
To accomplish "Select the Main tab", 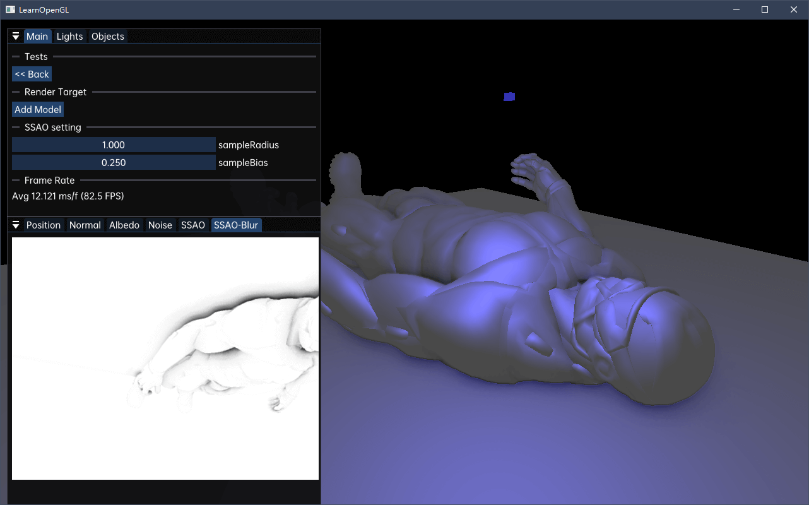I will 37,37.
